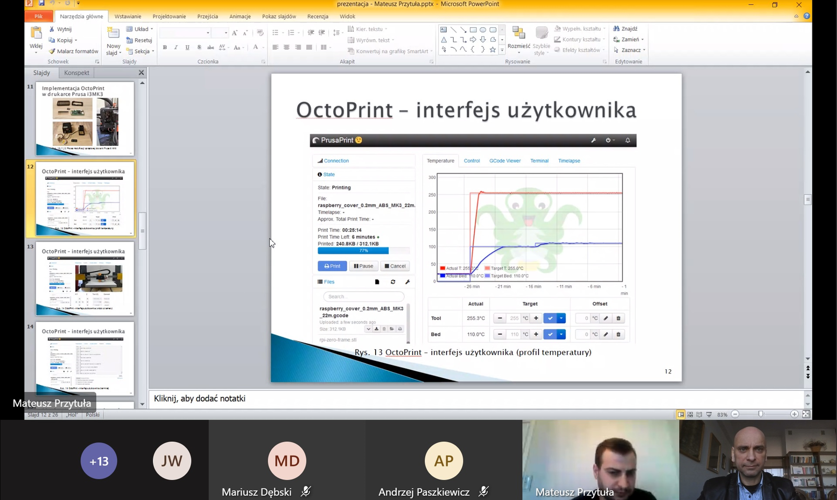
Task: Toggle italic text formatting
Action: (x=176, y=48)
